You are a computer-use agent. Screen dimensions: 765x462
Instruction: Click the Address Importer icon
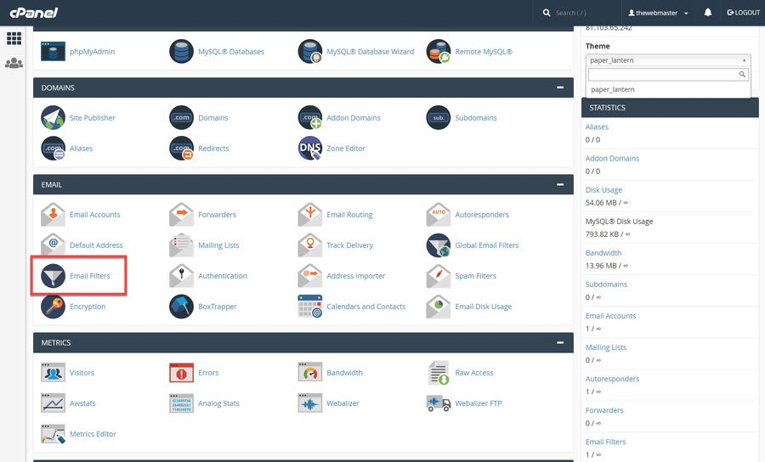pos(309,276)
